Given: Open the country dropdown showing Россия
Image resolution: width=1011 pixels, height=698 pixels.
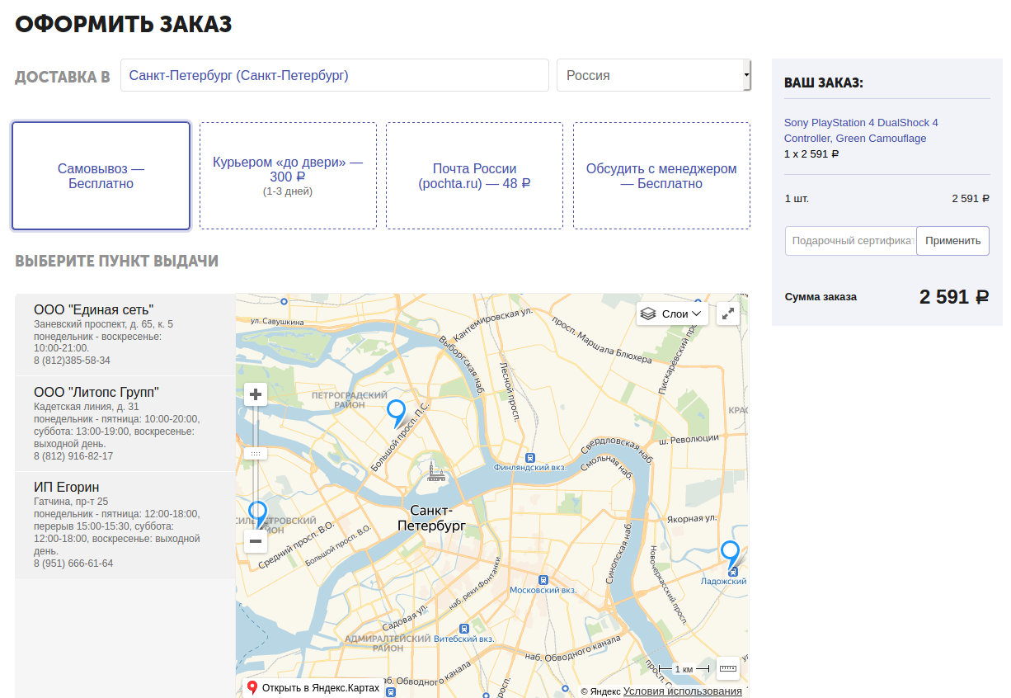Looking at the screenshot, I should 654,75.
